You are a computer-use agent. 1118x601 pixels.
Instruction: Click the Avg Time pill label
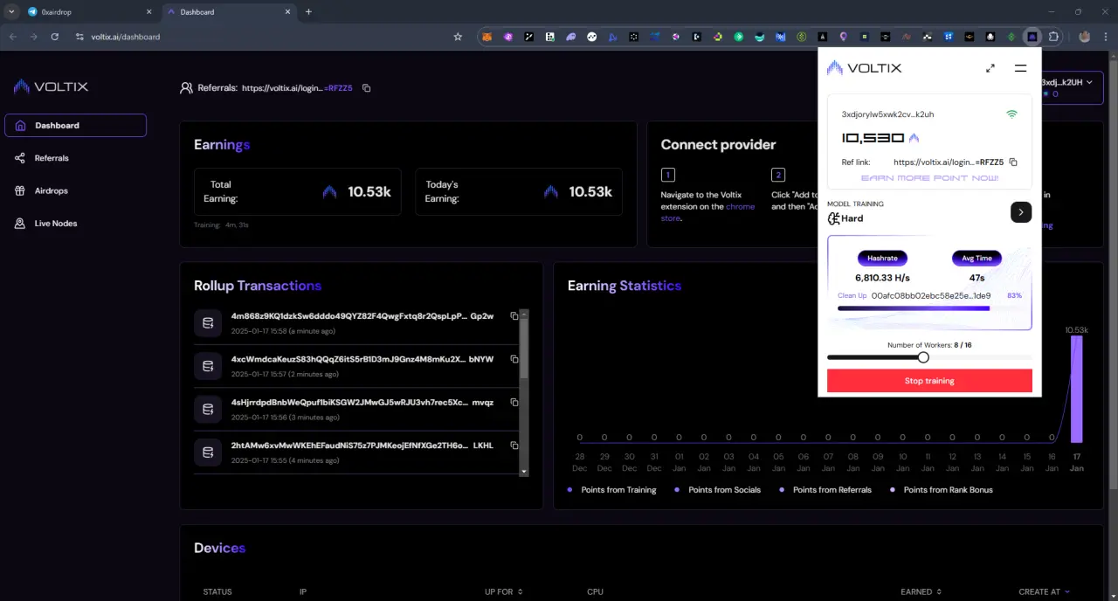977,259
